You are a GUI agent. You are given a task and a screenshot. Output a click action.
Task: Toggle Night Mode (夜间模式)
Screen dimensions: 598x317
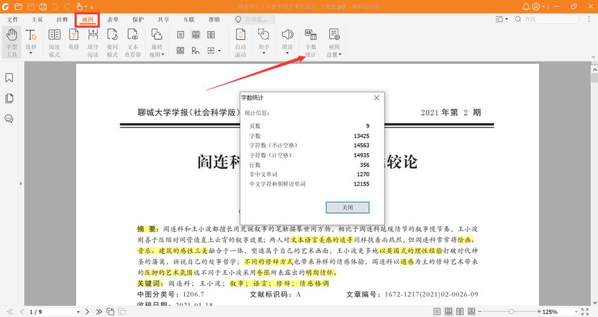[112, 42]
